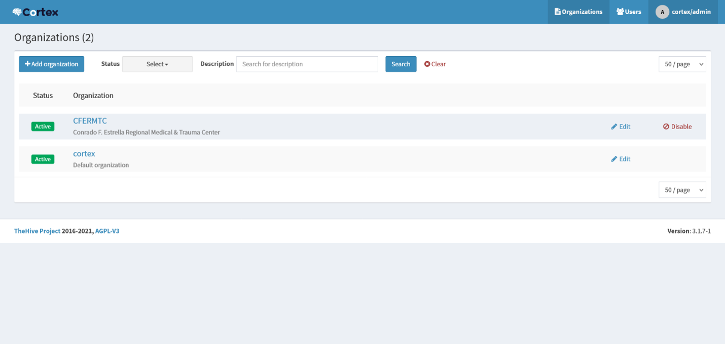Click Active badge for CFERMTC
This screenshot has height=344, width=725.
pyautogui.click(x=43, y=126)
